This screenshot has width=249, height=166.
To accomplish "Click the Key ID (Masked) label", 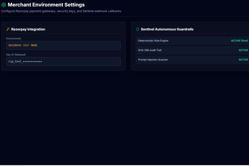I will tap(16, 55).
